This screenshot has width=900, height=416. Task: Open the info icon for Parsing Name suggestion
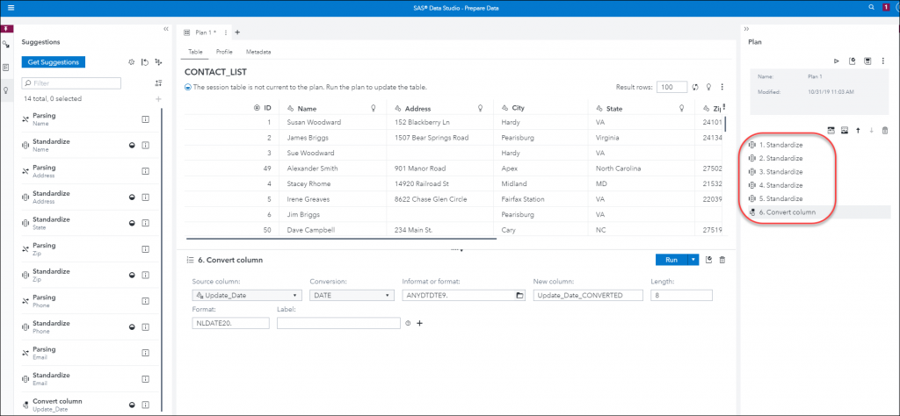146,118
